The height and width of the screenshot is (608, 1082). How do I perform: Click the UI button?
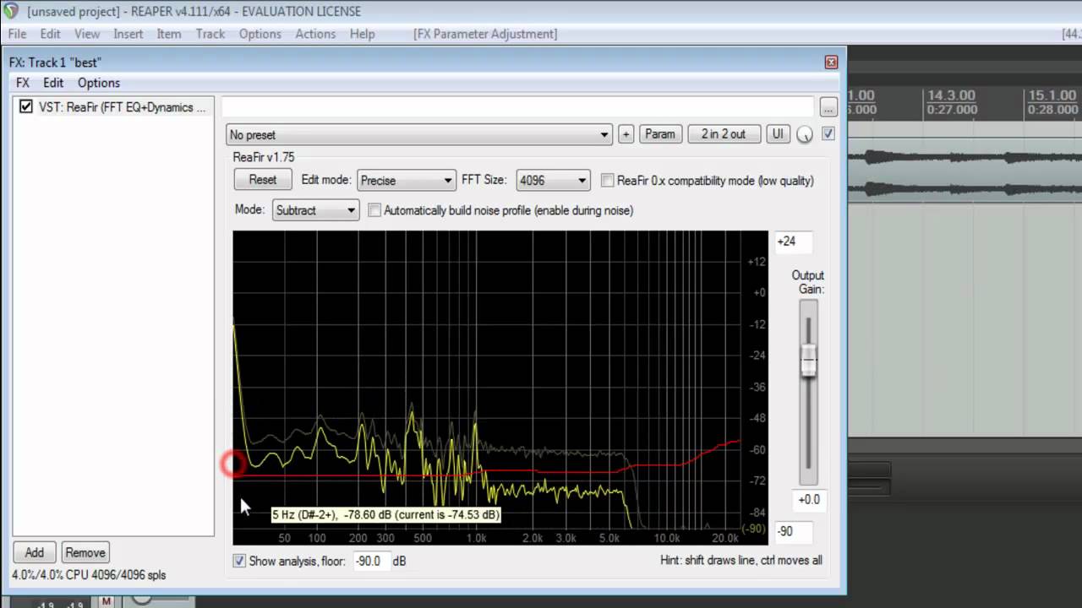777,134
